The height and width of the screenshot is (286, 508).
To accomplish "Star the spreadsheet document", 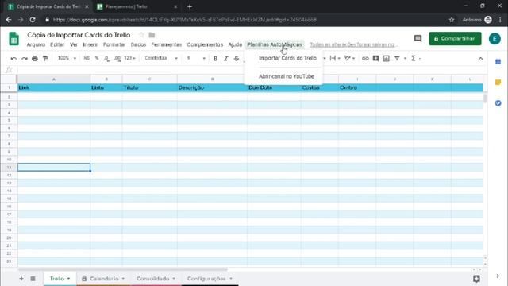I will (x=141, y=35).
